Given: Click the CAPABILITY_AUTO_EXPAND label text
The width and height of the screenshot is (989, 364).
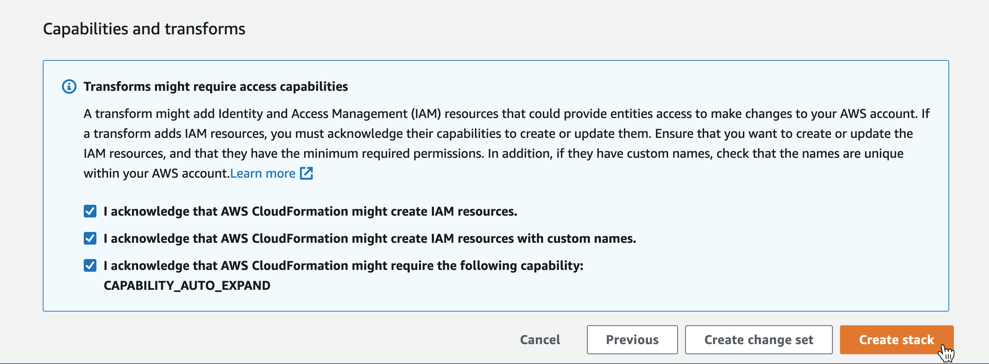Looking at the screenshot, I should 187,285.
